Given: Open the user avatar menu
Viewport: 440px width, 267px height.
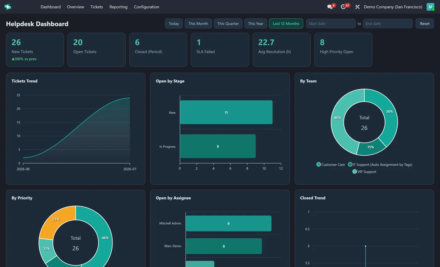Looking at the screenshot, I should tap(430, 7).
